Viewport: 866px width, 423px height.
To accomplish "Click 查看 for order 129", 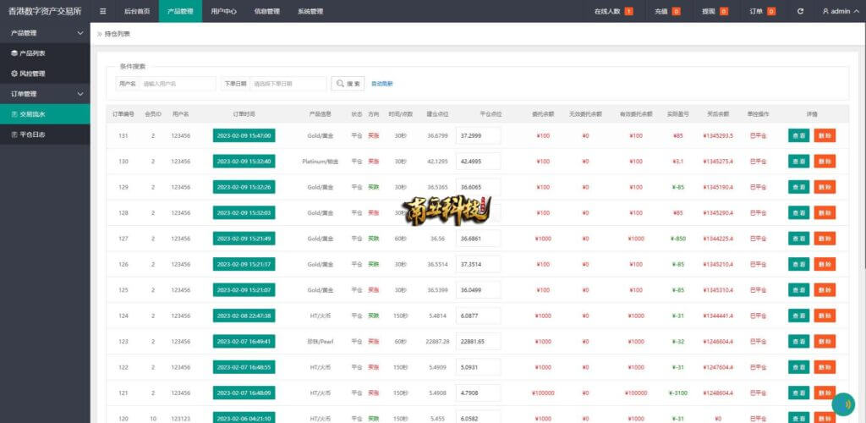I will click(798, 187).
